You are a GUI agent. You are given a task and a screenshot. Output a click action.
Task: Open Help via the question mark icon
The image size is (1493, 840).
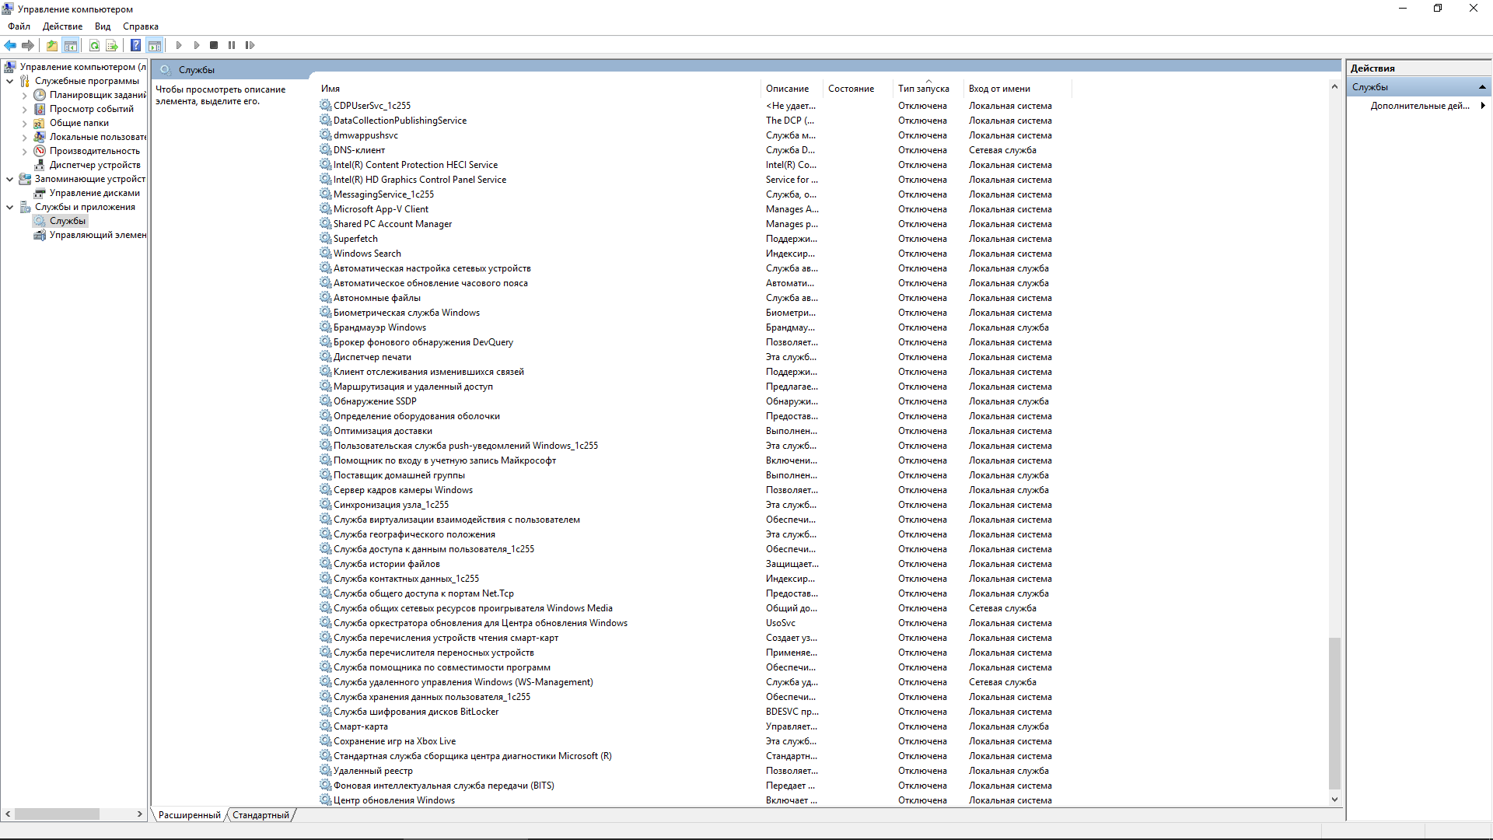point(136,45)
